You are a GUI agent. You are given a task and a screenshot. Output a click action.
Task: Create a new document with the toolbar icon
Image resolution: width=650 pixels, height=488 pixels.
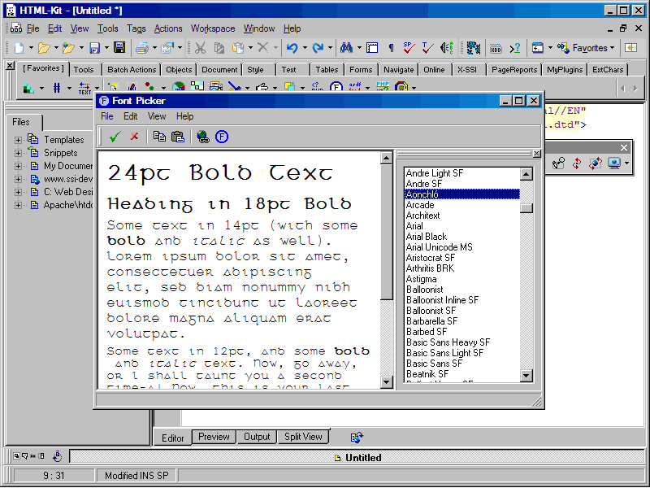click(x=19, y=48)
